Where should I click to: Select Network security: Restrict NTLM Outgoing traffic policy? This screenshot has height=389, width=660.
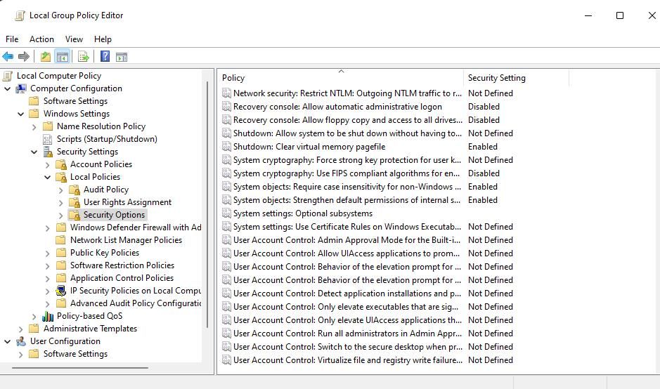[347, 93]
